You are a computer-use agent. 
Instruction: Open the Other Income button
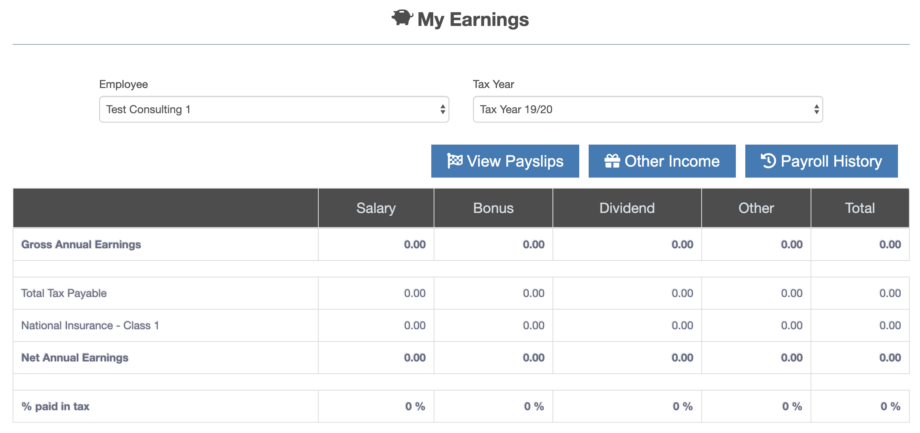pos(662,161)
